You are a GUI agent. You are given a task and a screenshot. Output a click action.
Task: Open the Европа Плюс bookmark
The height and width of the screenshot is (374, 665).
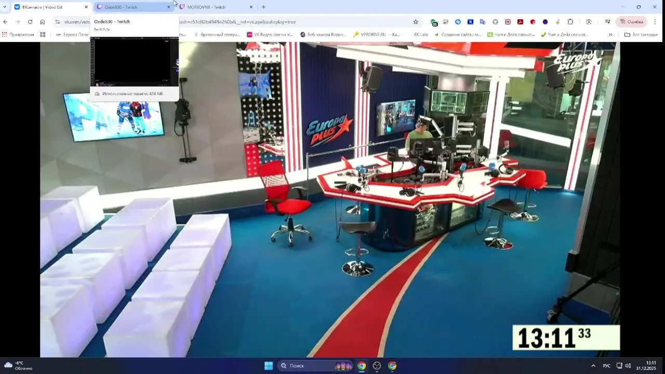[x=73, y=35]
